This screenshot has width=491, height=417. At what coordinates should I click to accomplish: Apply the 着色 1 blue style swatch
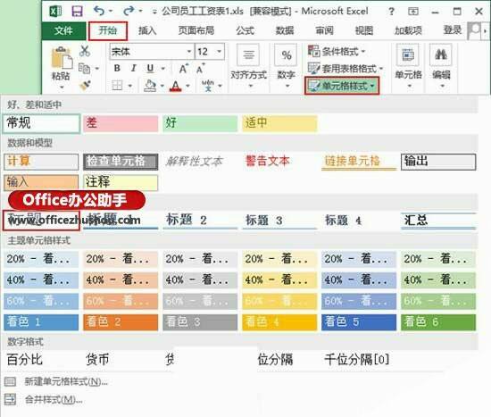click(41, 321)
